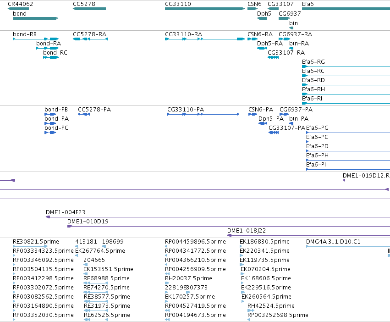Click the CSN6 gene feature
This screenshot has height=322, width=390.
(253, 9)
